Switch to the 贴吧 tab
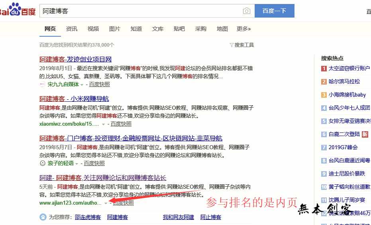The image size is (371, 225). (179, 29)
